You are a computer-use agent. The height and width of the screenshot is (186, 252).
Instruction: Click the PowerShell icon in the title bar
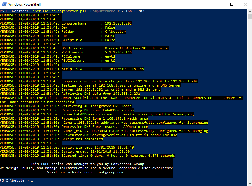(4, 4)
